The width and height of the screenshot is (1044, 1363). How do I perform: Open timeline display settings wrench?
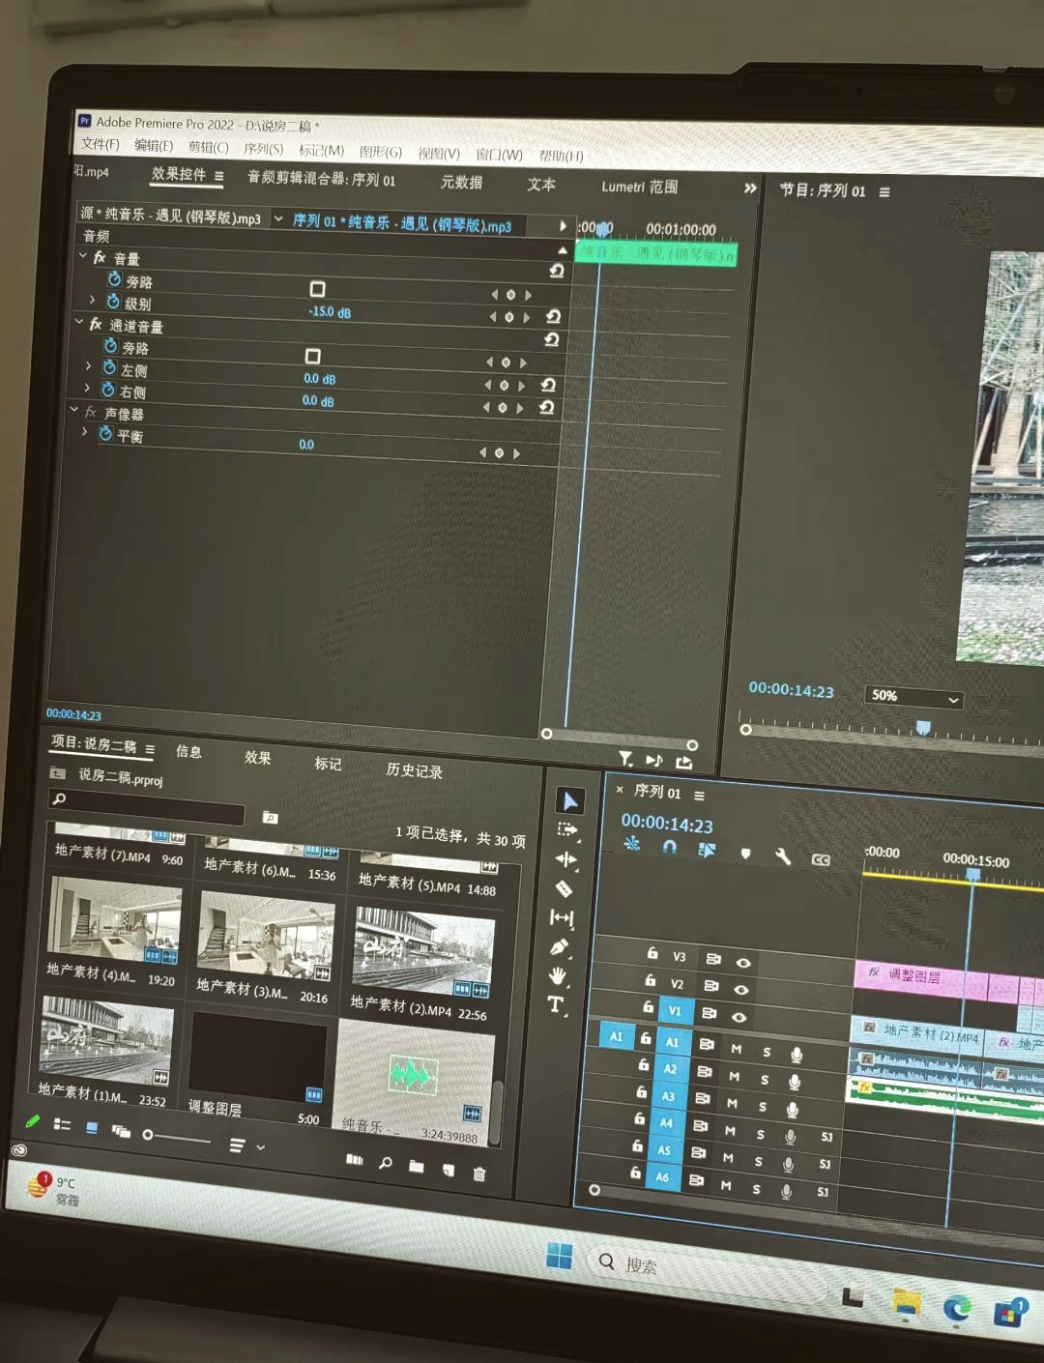click(x=782, y=856)
